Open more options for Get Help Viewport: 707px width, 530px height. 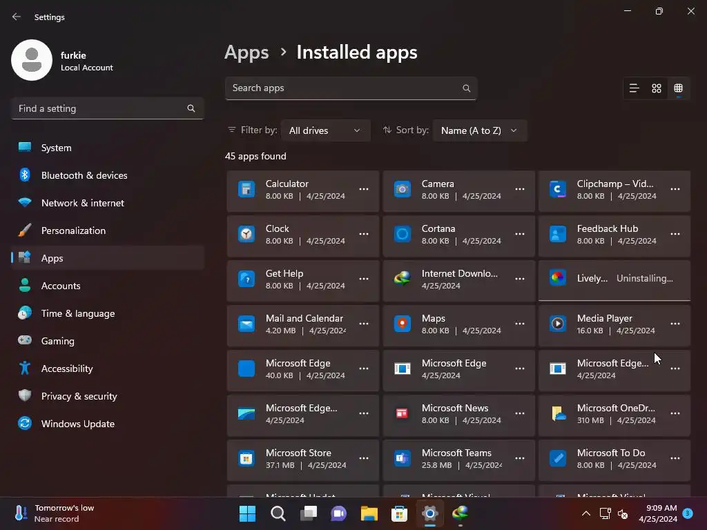[x=364, y=279]
